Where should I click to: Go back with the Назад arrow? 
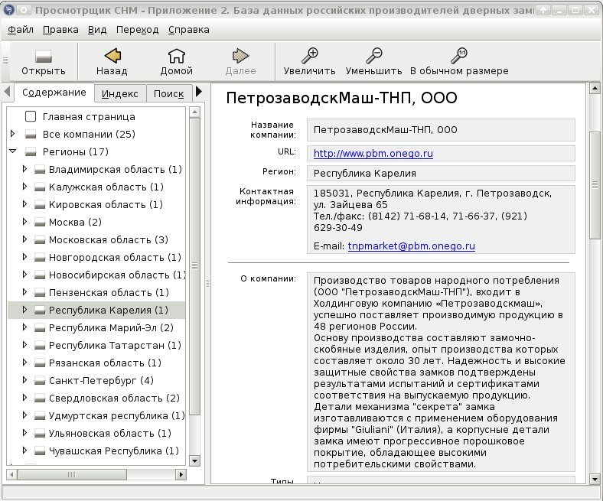point(112,56)
